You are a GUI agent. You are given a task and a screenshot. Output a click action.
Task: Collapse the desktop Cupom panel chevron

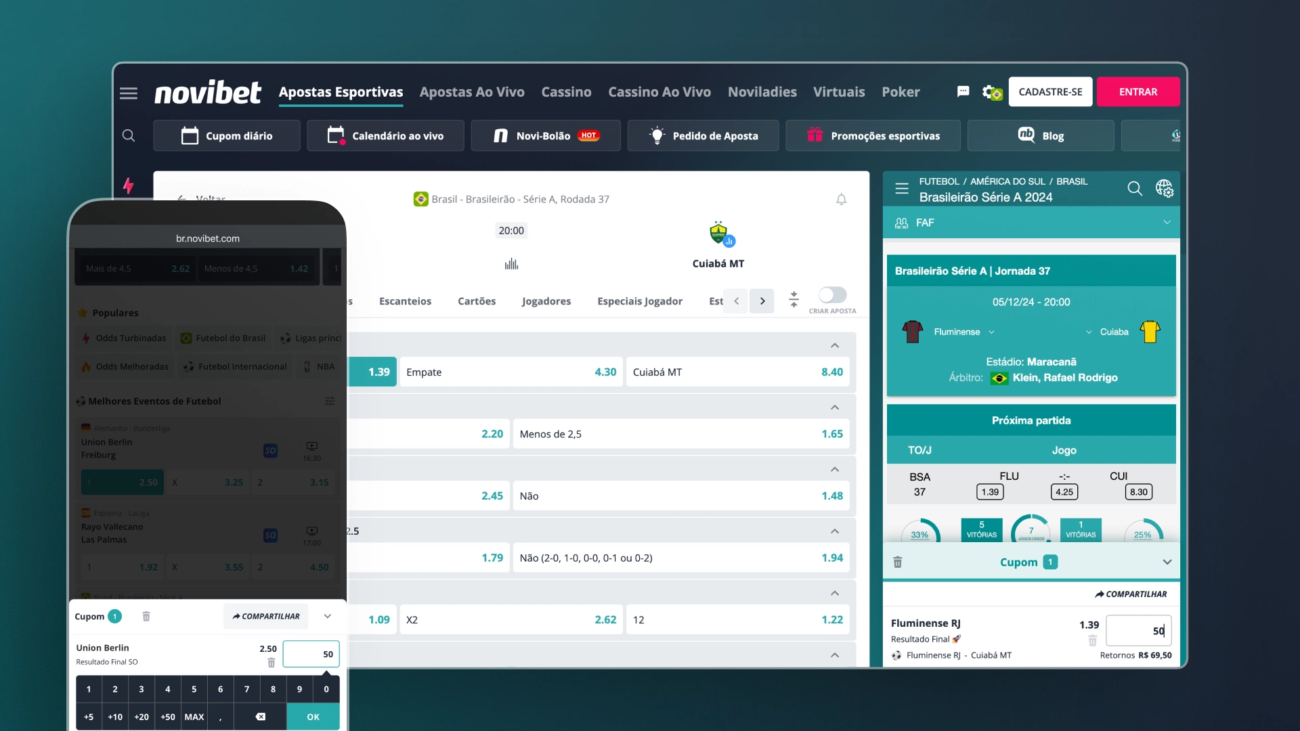pos(1167,562)
